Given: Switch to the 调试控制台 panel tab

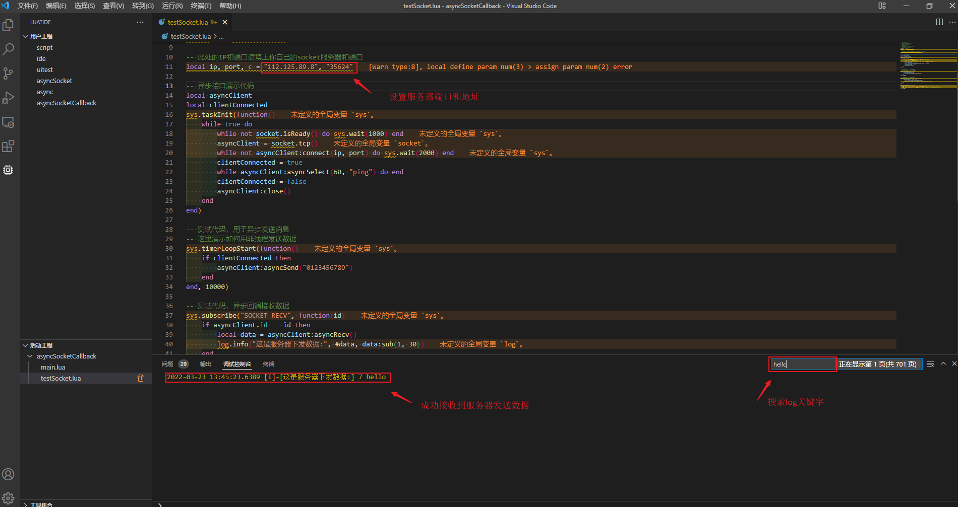Looking at the screenshot, I should tap(237, 364).
